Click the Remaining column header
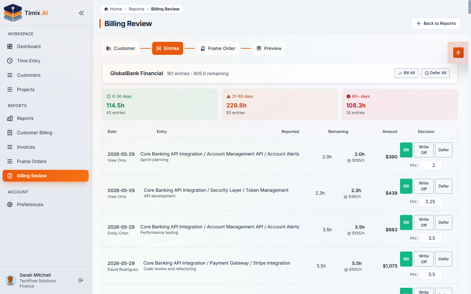The height and width of the screenshot is (294, 471). point(338,132)
